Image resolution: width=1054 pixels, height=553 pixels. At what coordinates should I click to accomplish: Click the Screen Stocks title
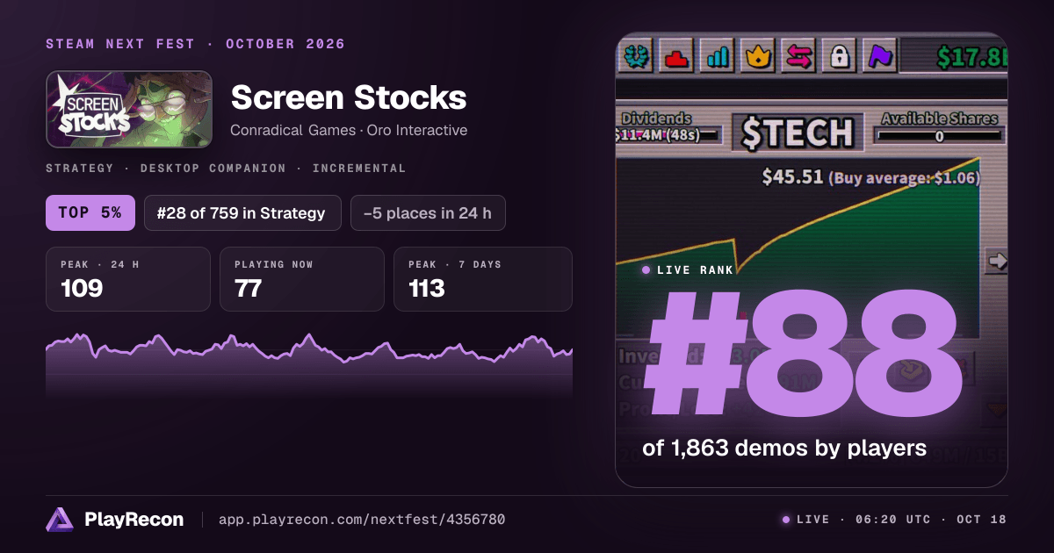pos(348,97)
